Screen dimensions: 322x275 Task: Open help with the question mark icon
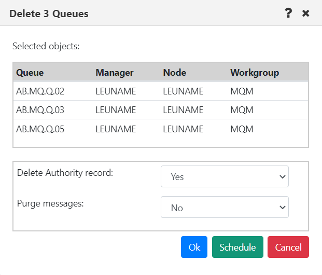(x=288, y=13)
